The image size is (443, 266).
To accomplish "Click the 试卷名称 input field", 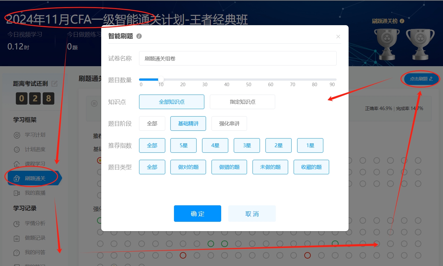I will 238,58.
